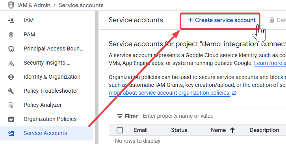Screen dimensions: 286x144
Task: Toggle the select-all checkbox in table header
Action: tap(120, 130)
